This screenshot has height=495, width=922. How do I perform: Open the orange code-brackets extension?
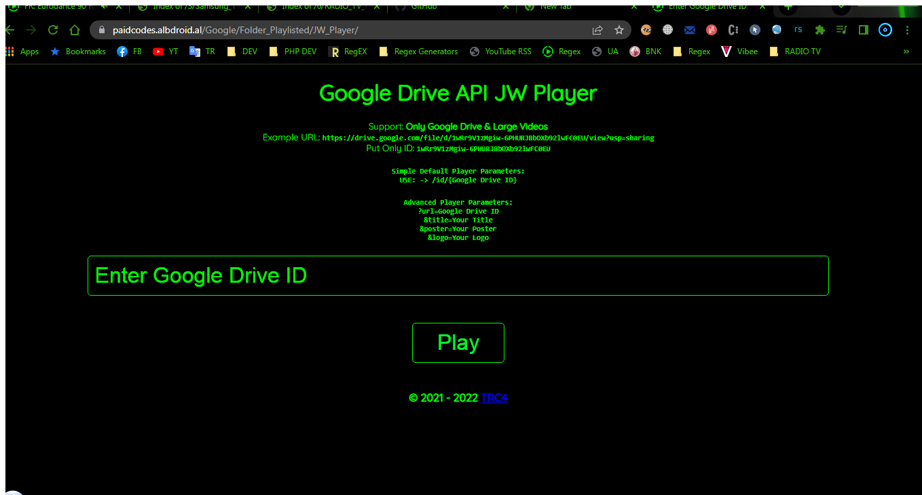click(646, 30)
